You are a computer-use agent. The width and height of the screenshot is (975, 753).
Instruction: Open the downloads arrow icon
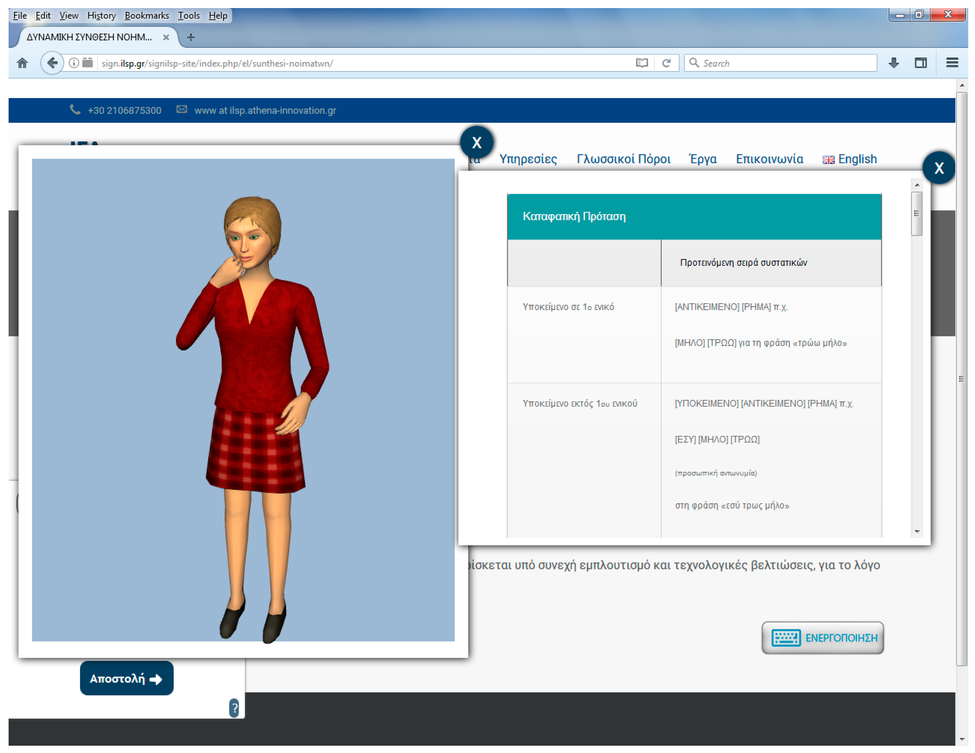893,63
